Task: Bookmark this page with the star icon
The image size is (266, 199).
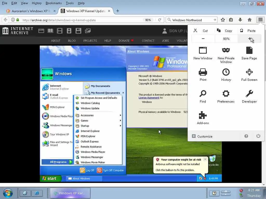Action: (223, 20)
